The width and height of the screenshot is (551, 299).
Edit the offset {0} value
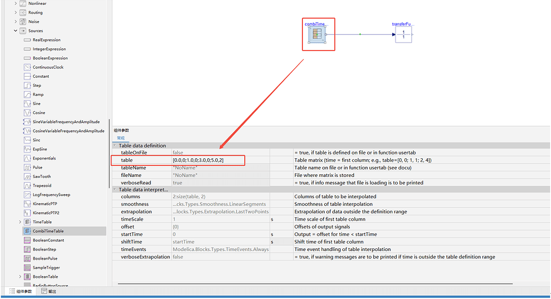tap(221, 227)
